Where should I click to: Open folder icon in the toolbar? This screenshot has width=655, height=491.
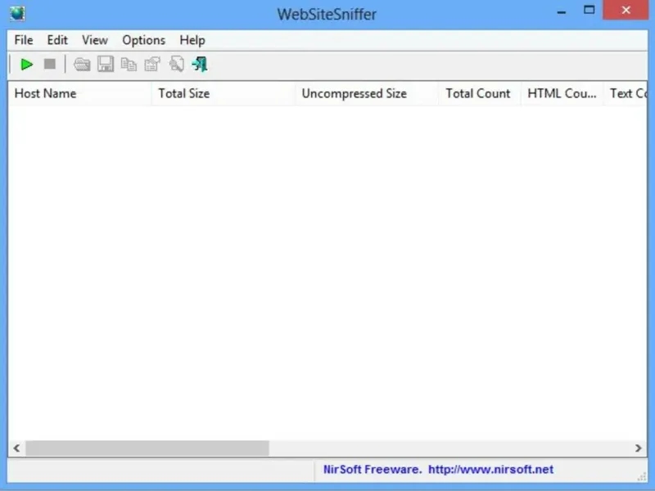82,65
